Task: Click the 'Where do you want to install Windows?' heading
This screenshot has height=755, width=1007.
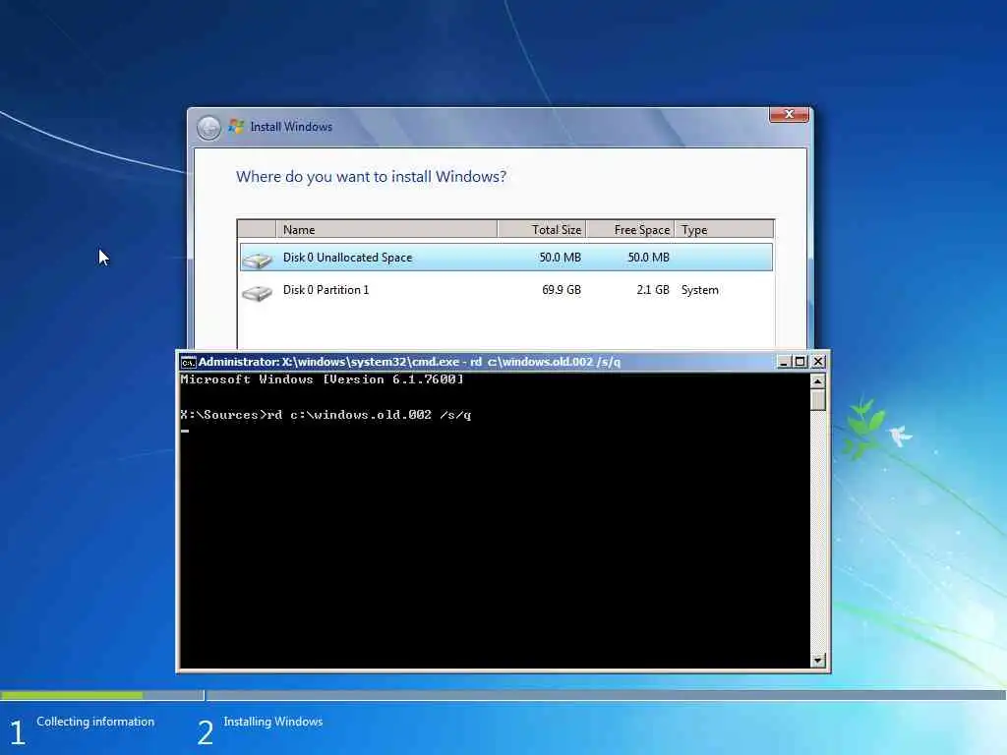Action: click(371, 177)
